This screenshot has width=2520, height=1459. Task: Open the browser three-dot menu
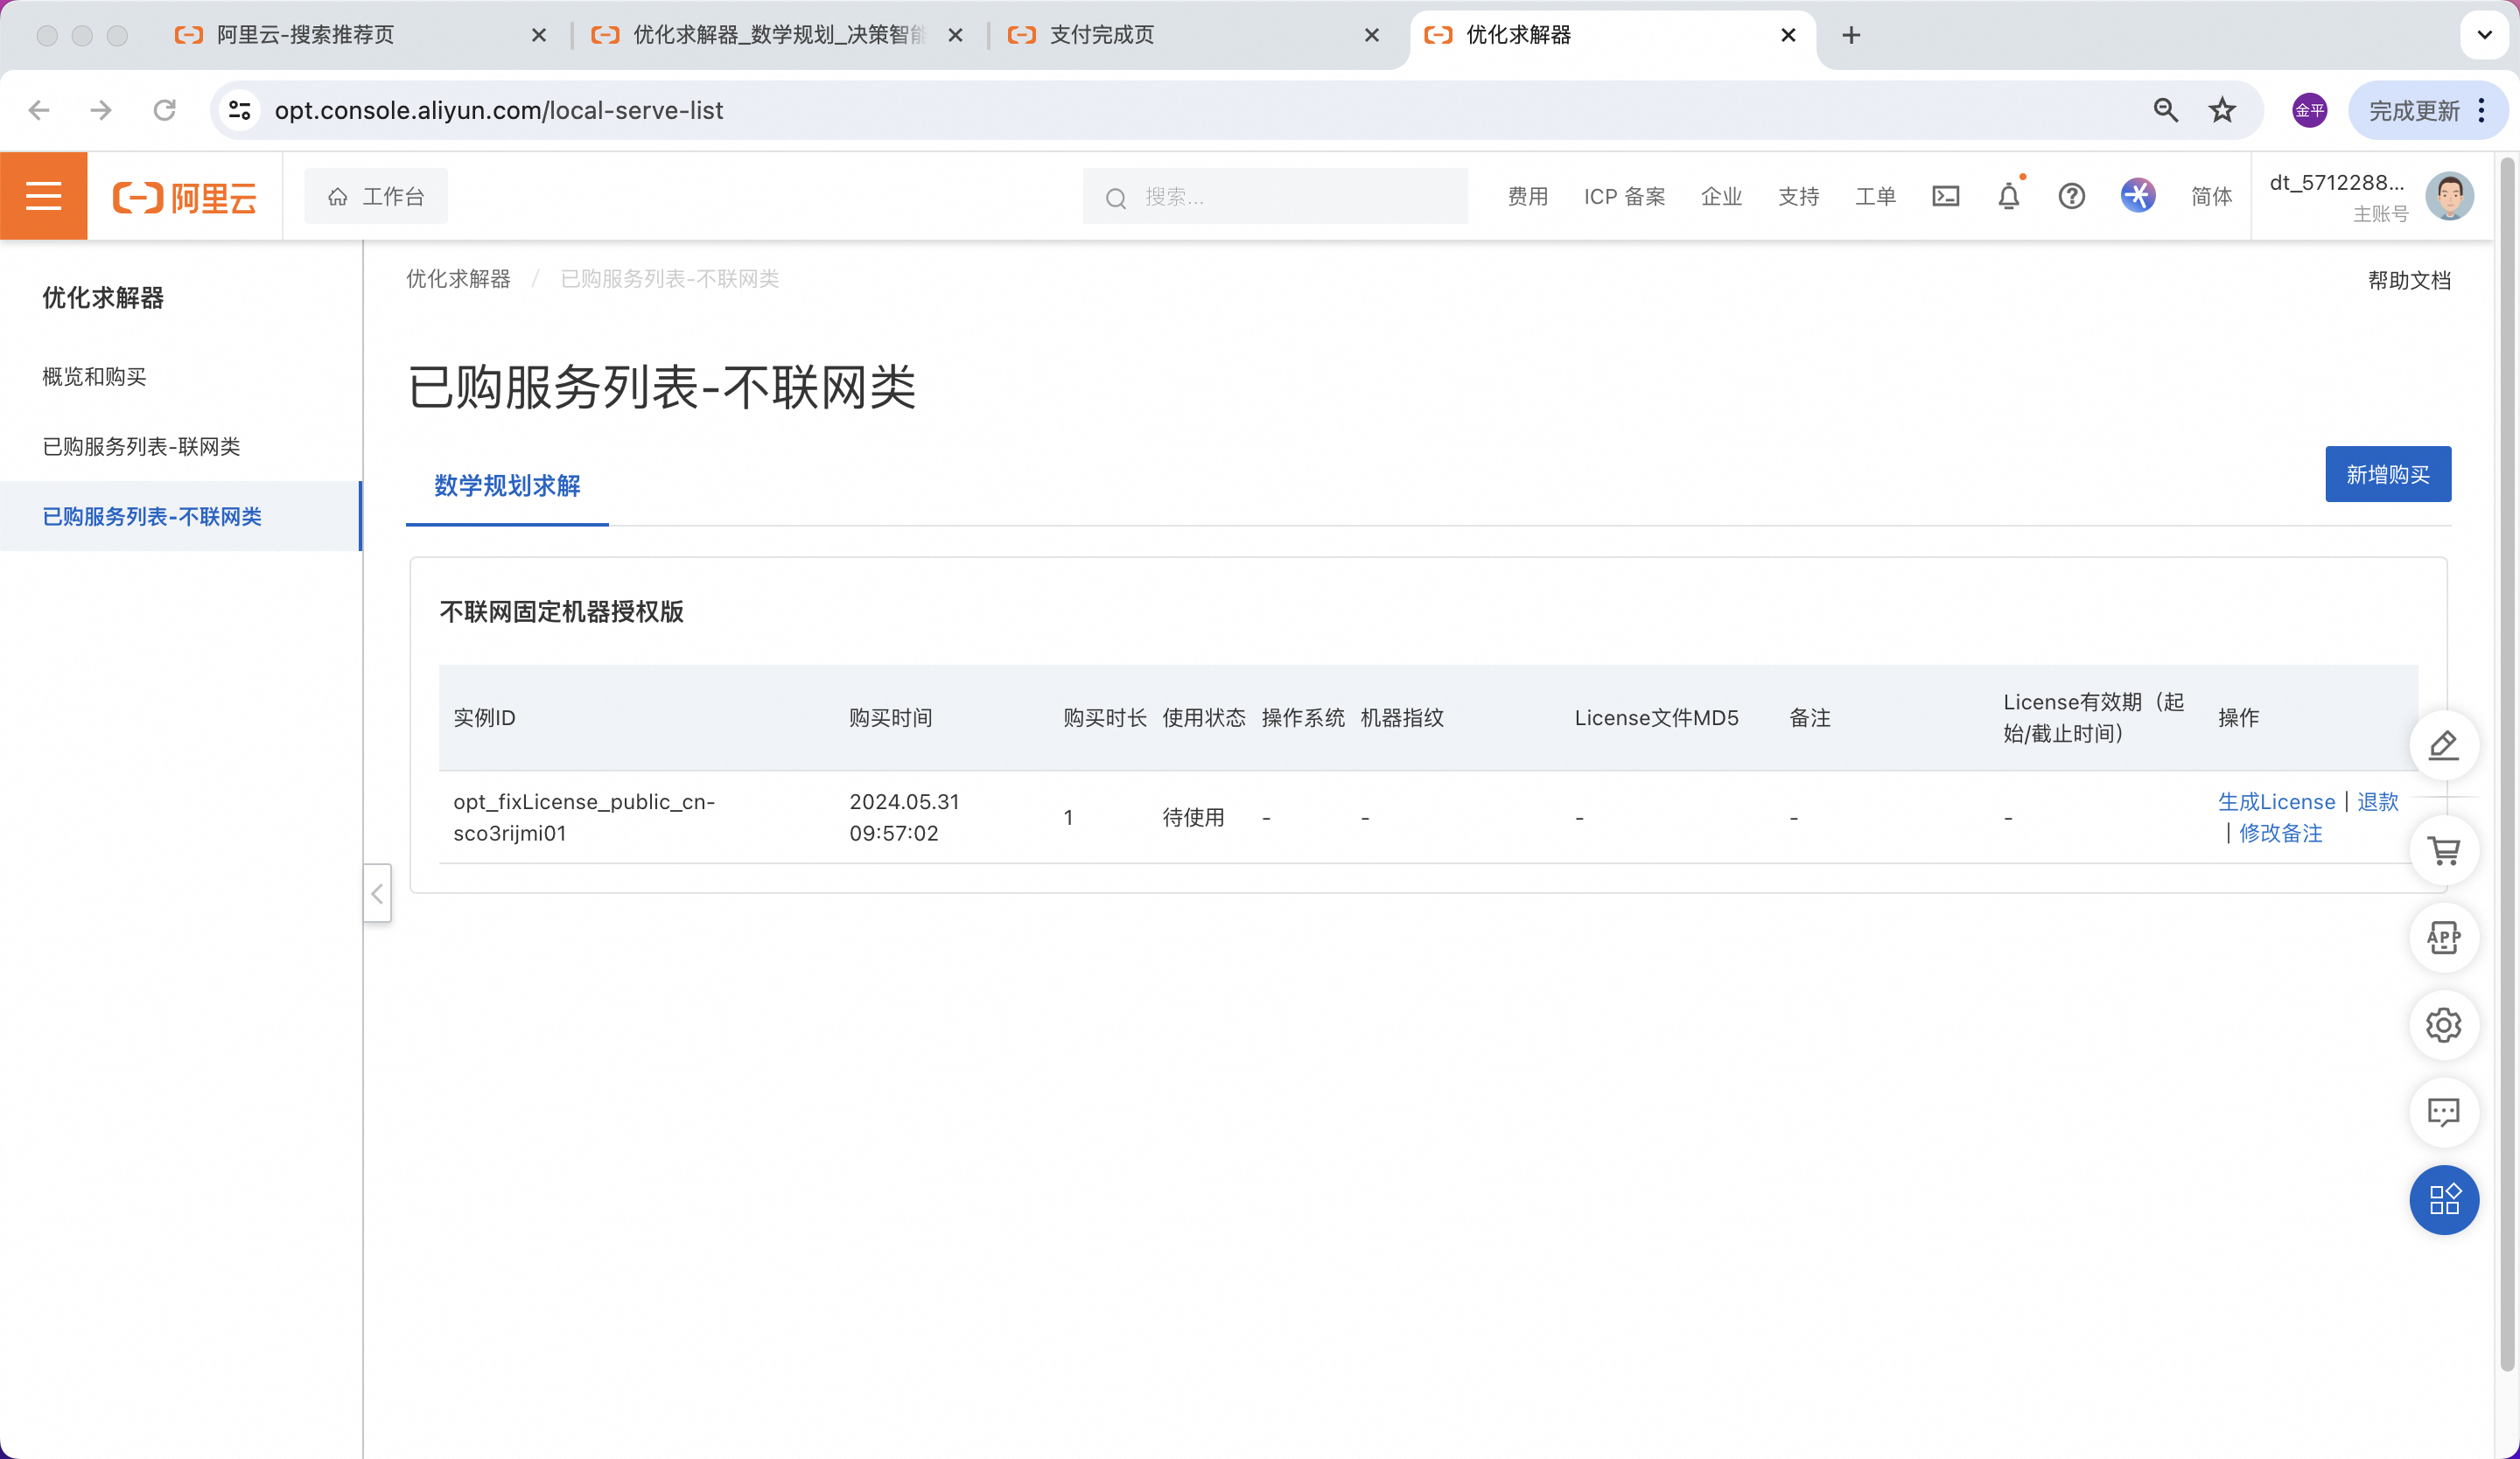(x=2481, y=110)
